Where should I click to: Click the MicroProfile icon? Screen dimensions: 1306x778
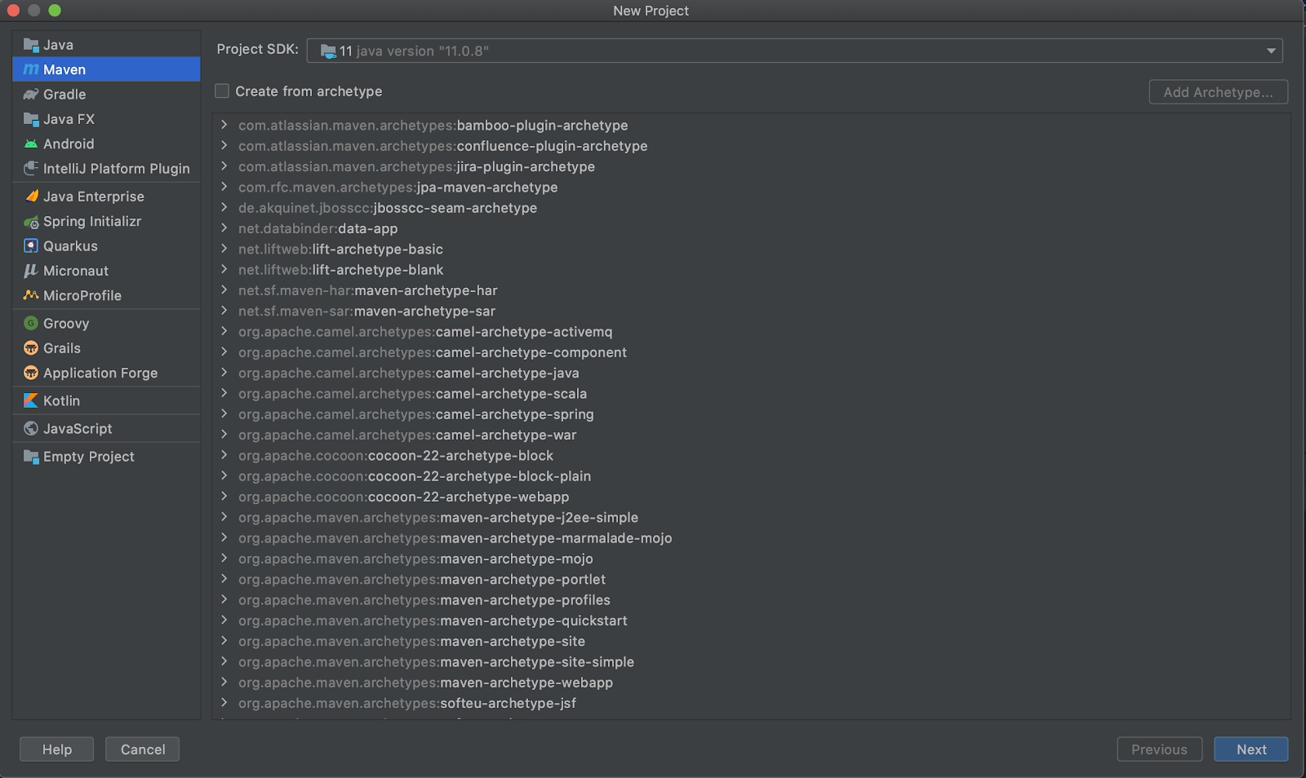[31, 295]
